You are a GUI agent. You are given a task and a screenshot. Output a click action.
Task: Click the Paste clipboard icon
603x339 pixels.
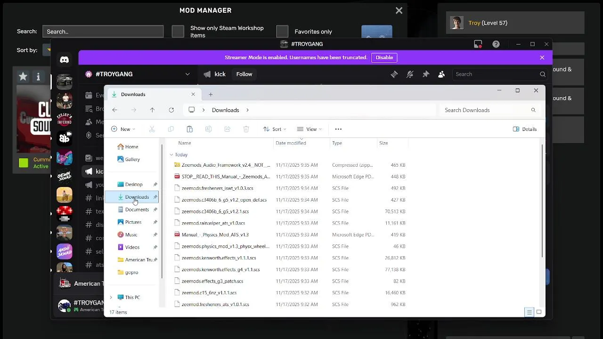pyautogui.click(x=189, y=129)
